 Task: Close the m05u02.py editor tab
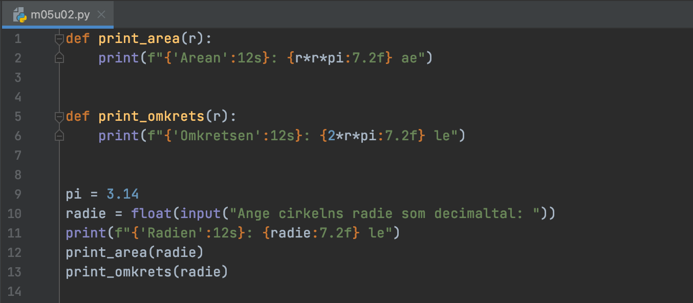101,14
